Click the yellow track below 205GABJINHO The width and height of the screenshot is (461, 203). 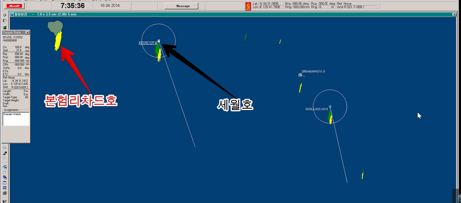tap(300, 88)
